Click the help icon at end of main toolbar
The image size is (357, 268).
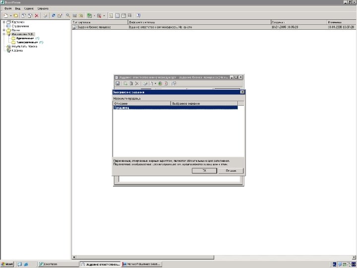pos(138,15)
